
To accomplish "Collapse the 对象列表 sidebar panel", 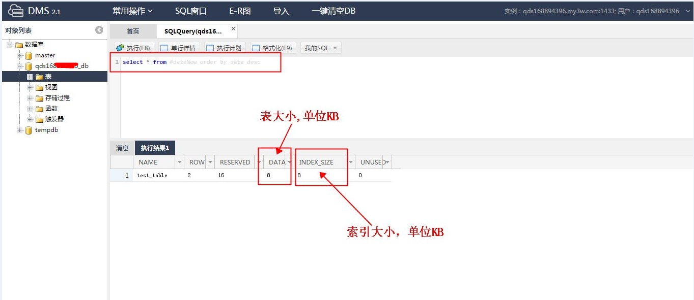I will 99,30.
